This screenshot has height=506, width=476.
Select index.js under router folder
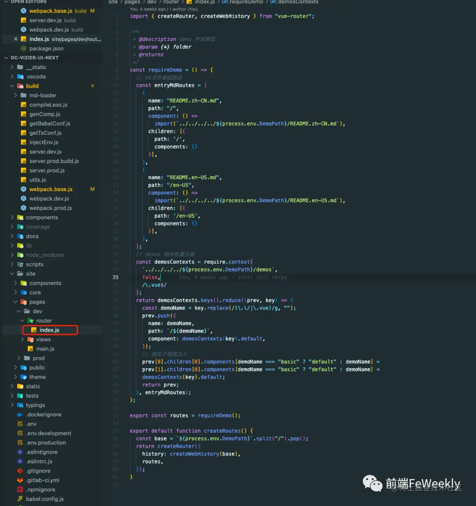click(x=50, y=330)
